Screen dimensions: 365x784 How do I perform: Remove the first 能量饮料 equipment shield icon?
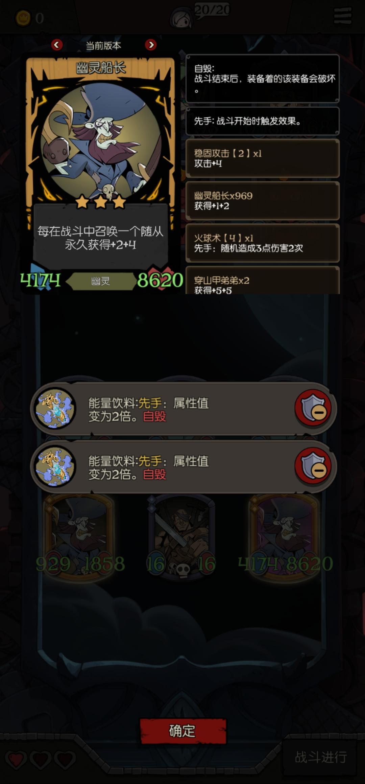(313, 408)
